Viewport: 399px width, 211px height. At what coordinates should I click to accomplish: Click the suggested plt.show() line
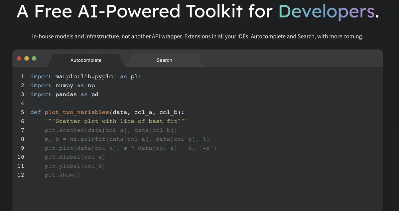[x=62, y=175]
